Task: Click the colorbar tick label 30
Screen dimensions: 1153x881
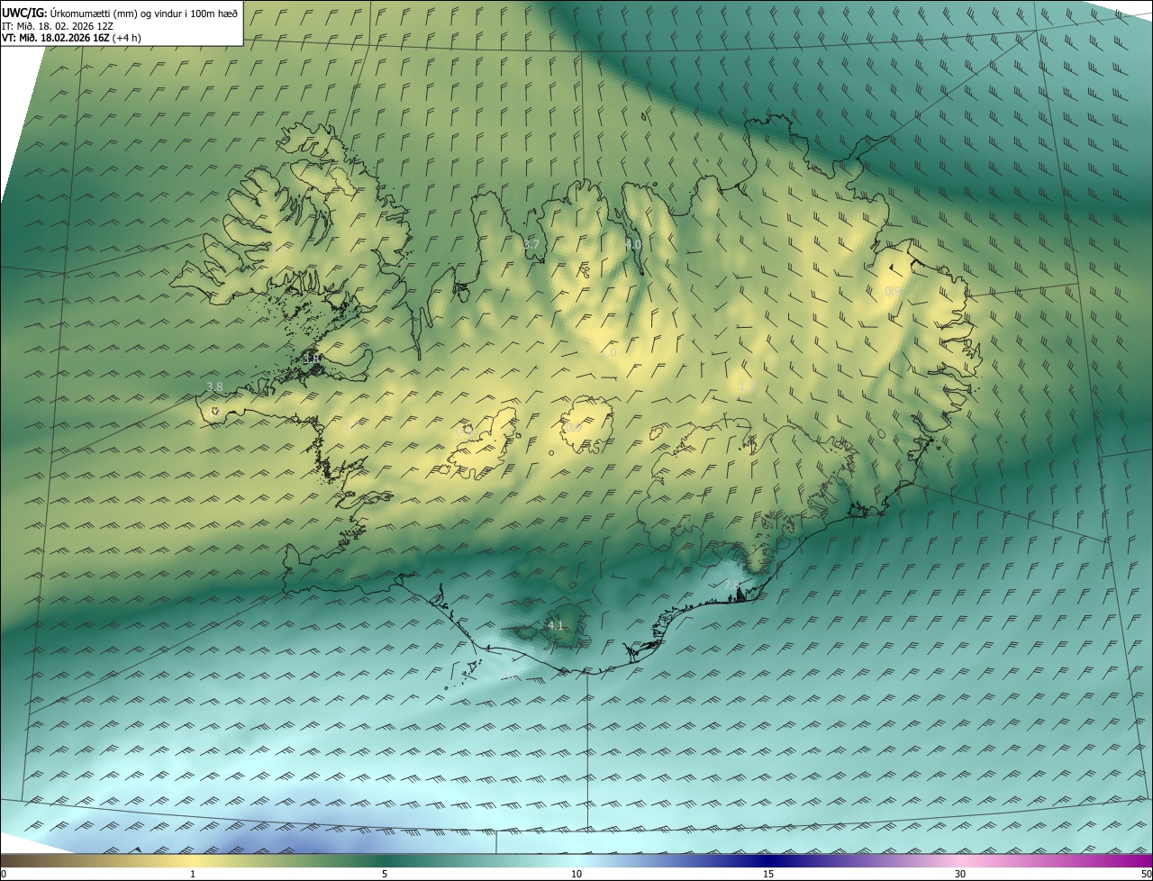Action: point(960,874)
